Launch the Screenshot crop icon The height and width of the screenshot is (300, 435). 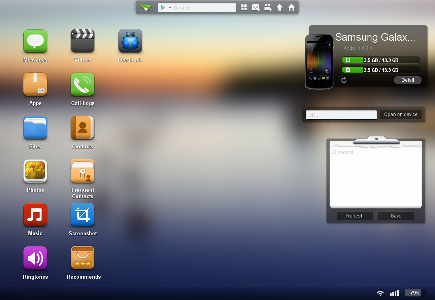pos(82,214)
